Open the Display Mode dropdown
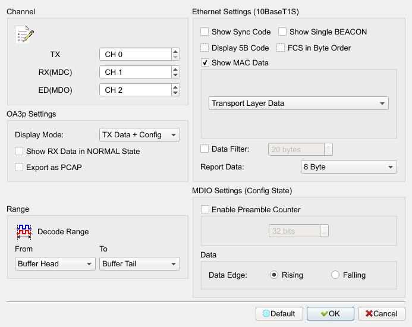This screenshot has width=412, height=327. click(140, 135)
